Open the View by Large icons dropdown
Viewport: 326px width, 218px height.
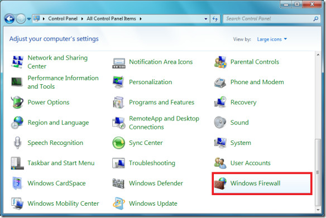(x=272, y=39)
